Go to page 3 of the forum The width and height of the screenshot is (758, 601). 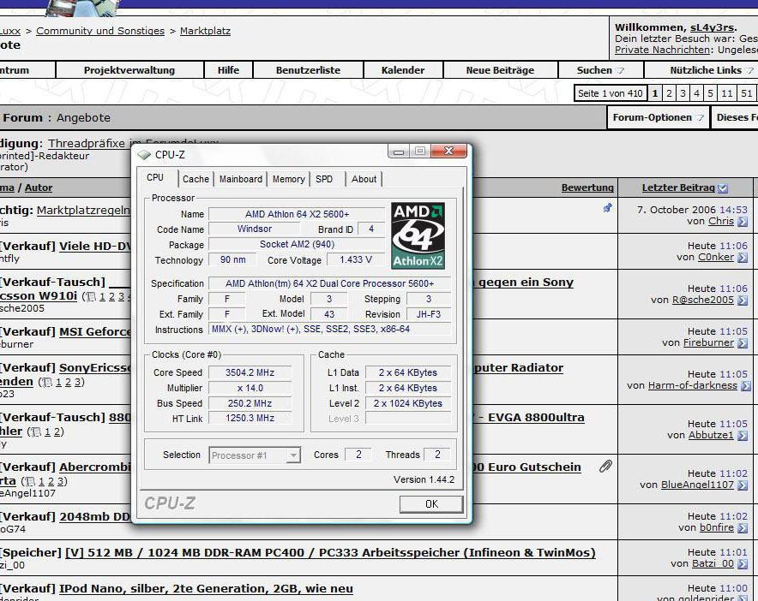(x=683, y=93)
